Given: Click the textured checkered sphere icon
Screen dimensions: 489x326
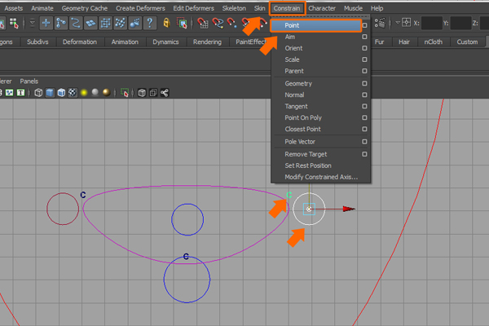Looking at the screenshot, I should click(x=73, y=93).
